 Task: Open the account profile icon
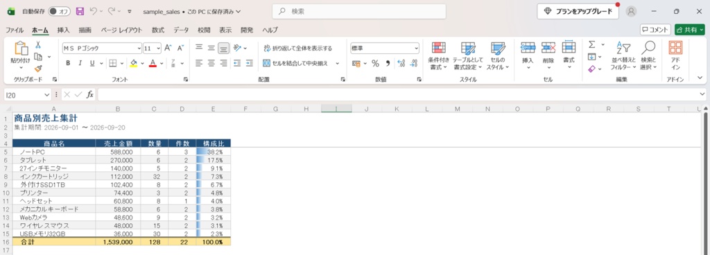click(631, 11)
